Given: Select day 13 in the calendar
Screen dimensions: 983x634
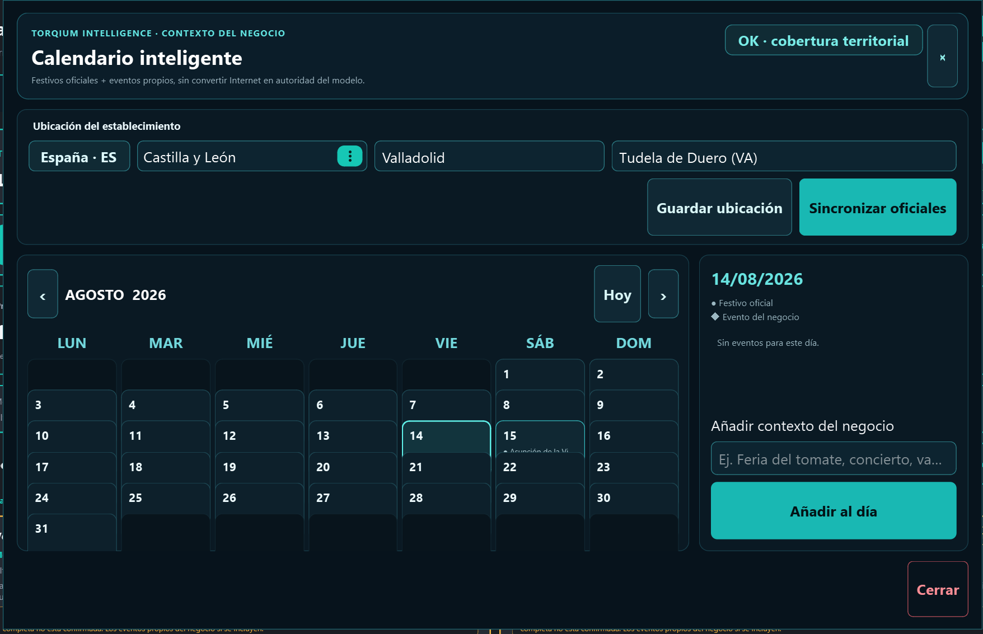Looking at the screenshot, I should [x=353, y=436].
